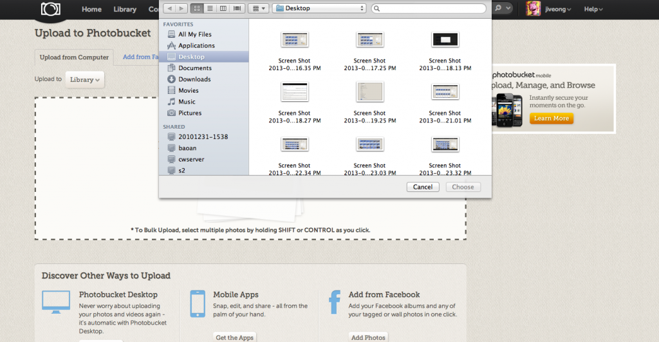Image resolution: width=659 pixels, height=342 pixels.
Task: Click the All My Files sidebar icon
Action: [x=171, y=34]
